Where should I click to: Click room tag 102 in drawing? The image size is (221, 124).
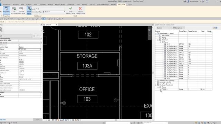[x=88, y=34]
